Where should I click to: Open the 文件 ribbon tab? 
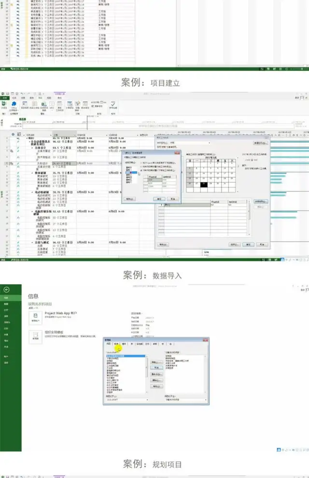pos(4,98)
